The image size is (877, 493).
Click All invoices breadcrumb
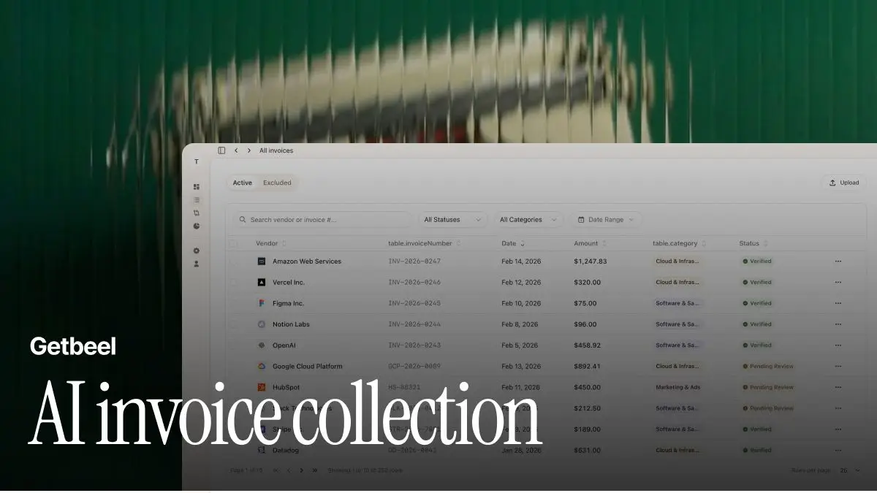click(x=276, y=150)
